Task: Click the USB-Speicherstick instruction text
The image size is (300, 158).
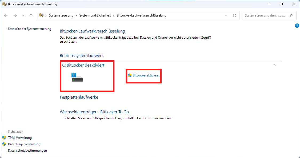Action: pyautogui.click(x=118, y=119)
